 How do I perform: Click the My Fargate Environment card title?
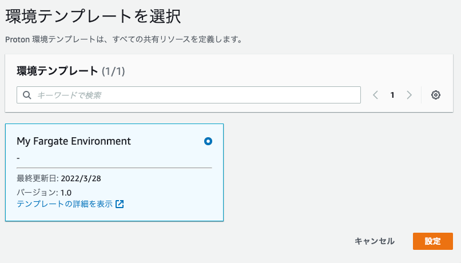(x=74, y=141)
